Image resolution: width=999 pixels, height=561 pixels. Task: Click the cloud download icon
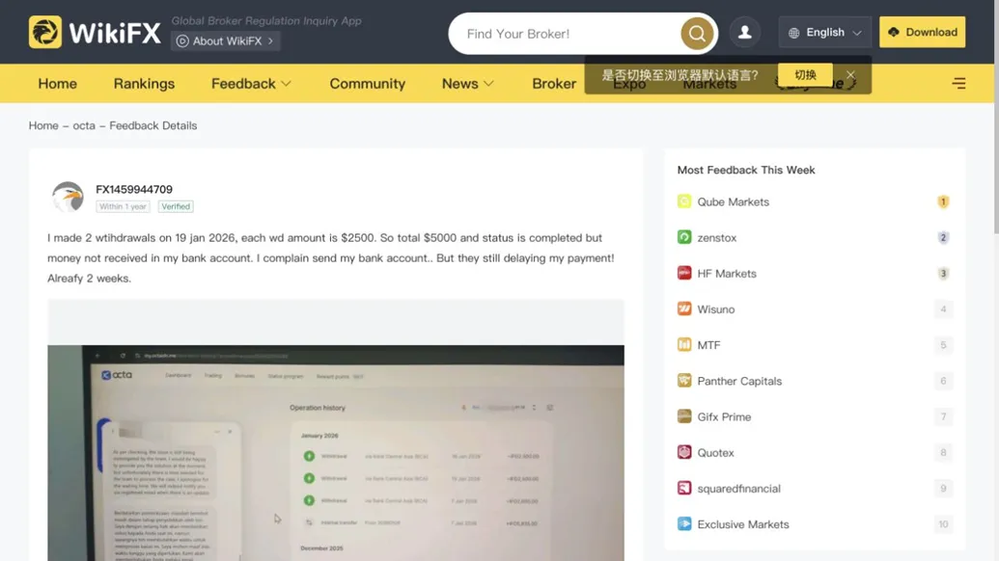893,32
